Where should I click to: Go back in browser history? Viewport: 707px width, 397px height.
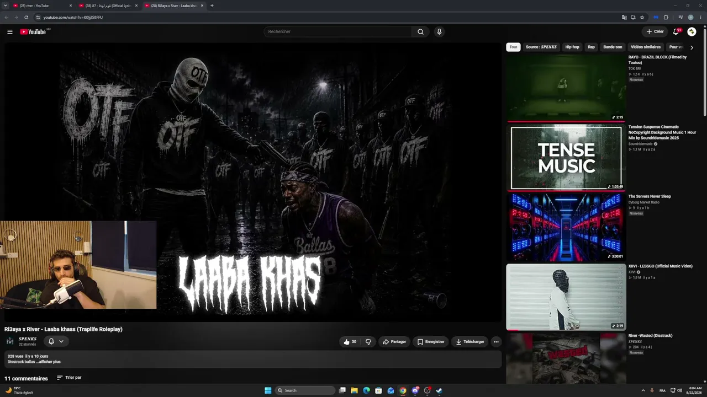pos(7,17)
